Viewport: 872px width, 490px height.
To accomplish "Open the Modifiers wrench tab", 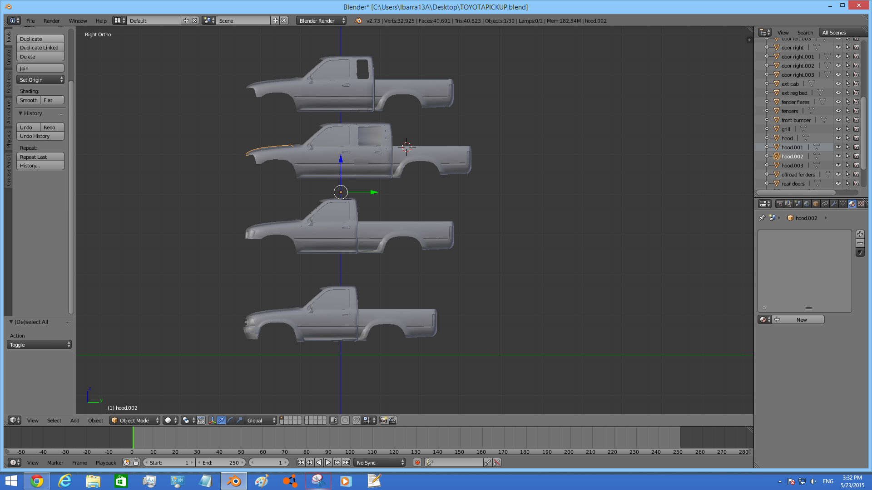I will click(834, 204).
